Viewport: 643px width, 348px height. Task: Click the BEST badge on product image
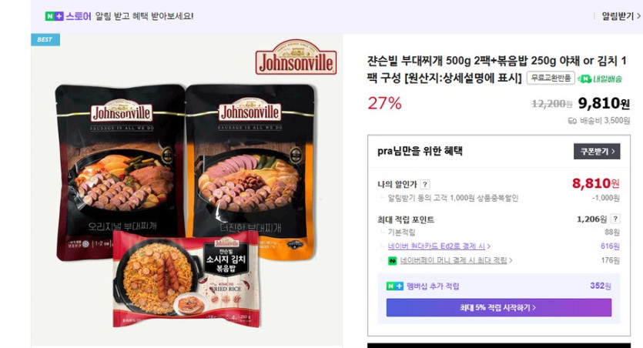click(x=45, y=40)
